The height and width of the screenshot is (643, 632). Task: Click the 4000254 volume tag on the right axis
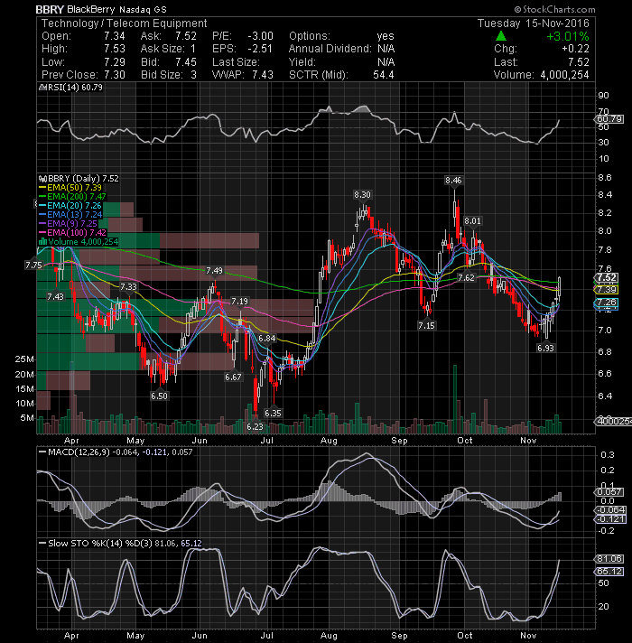pyautogui.click(x=614, y=421)
